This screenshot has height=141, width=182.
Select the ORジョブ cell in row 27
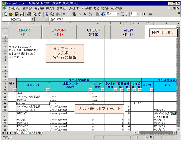point(33,115)
